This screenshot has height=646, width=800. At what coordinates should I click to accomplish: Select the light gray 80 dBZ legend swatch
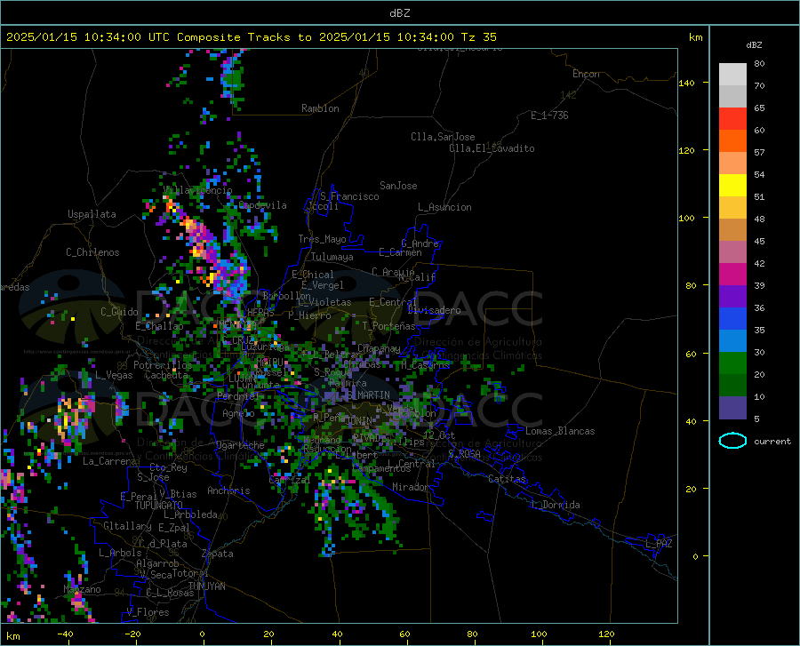pos(732,74)
